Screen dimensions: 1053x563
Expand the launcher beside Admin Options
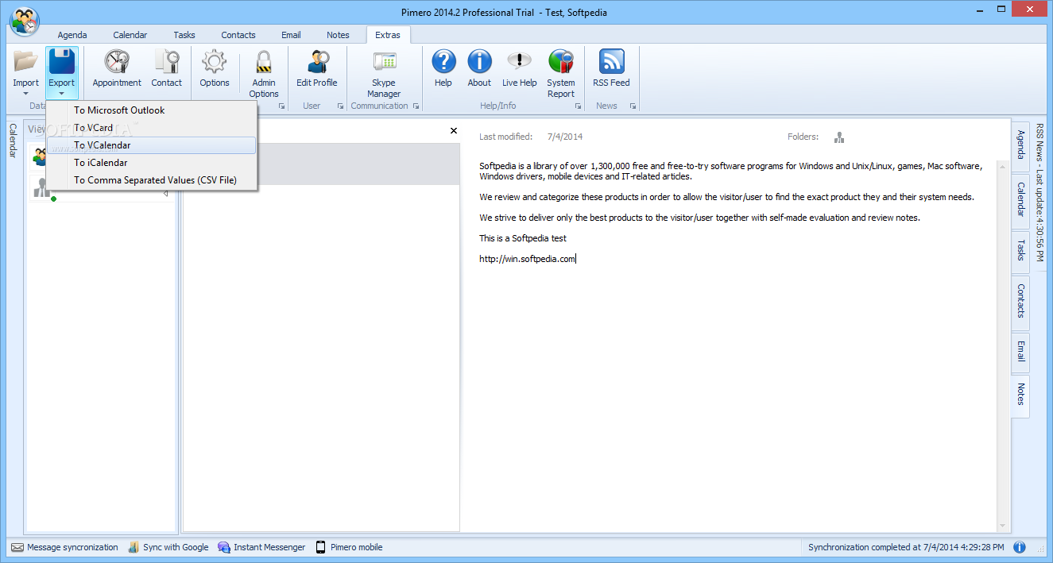[x=281, y=106]
